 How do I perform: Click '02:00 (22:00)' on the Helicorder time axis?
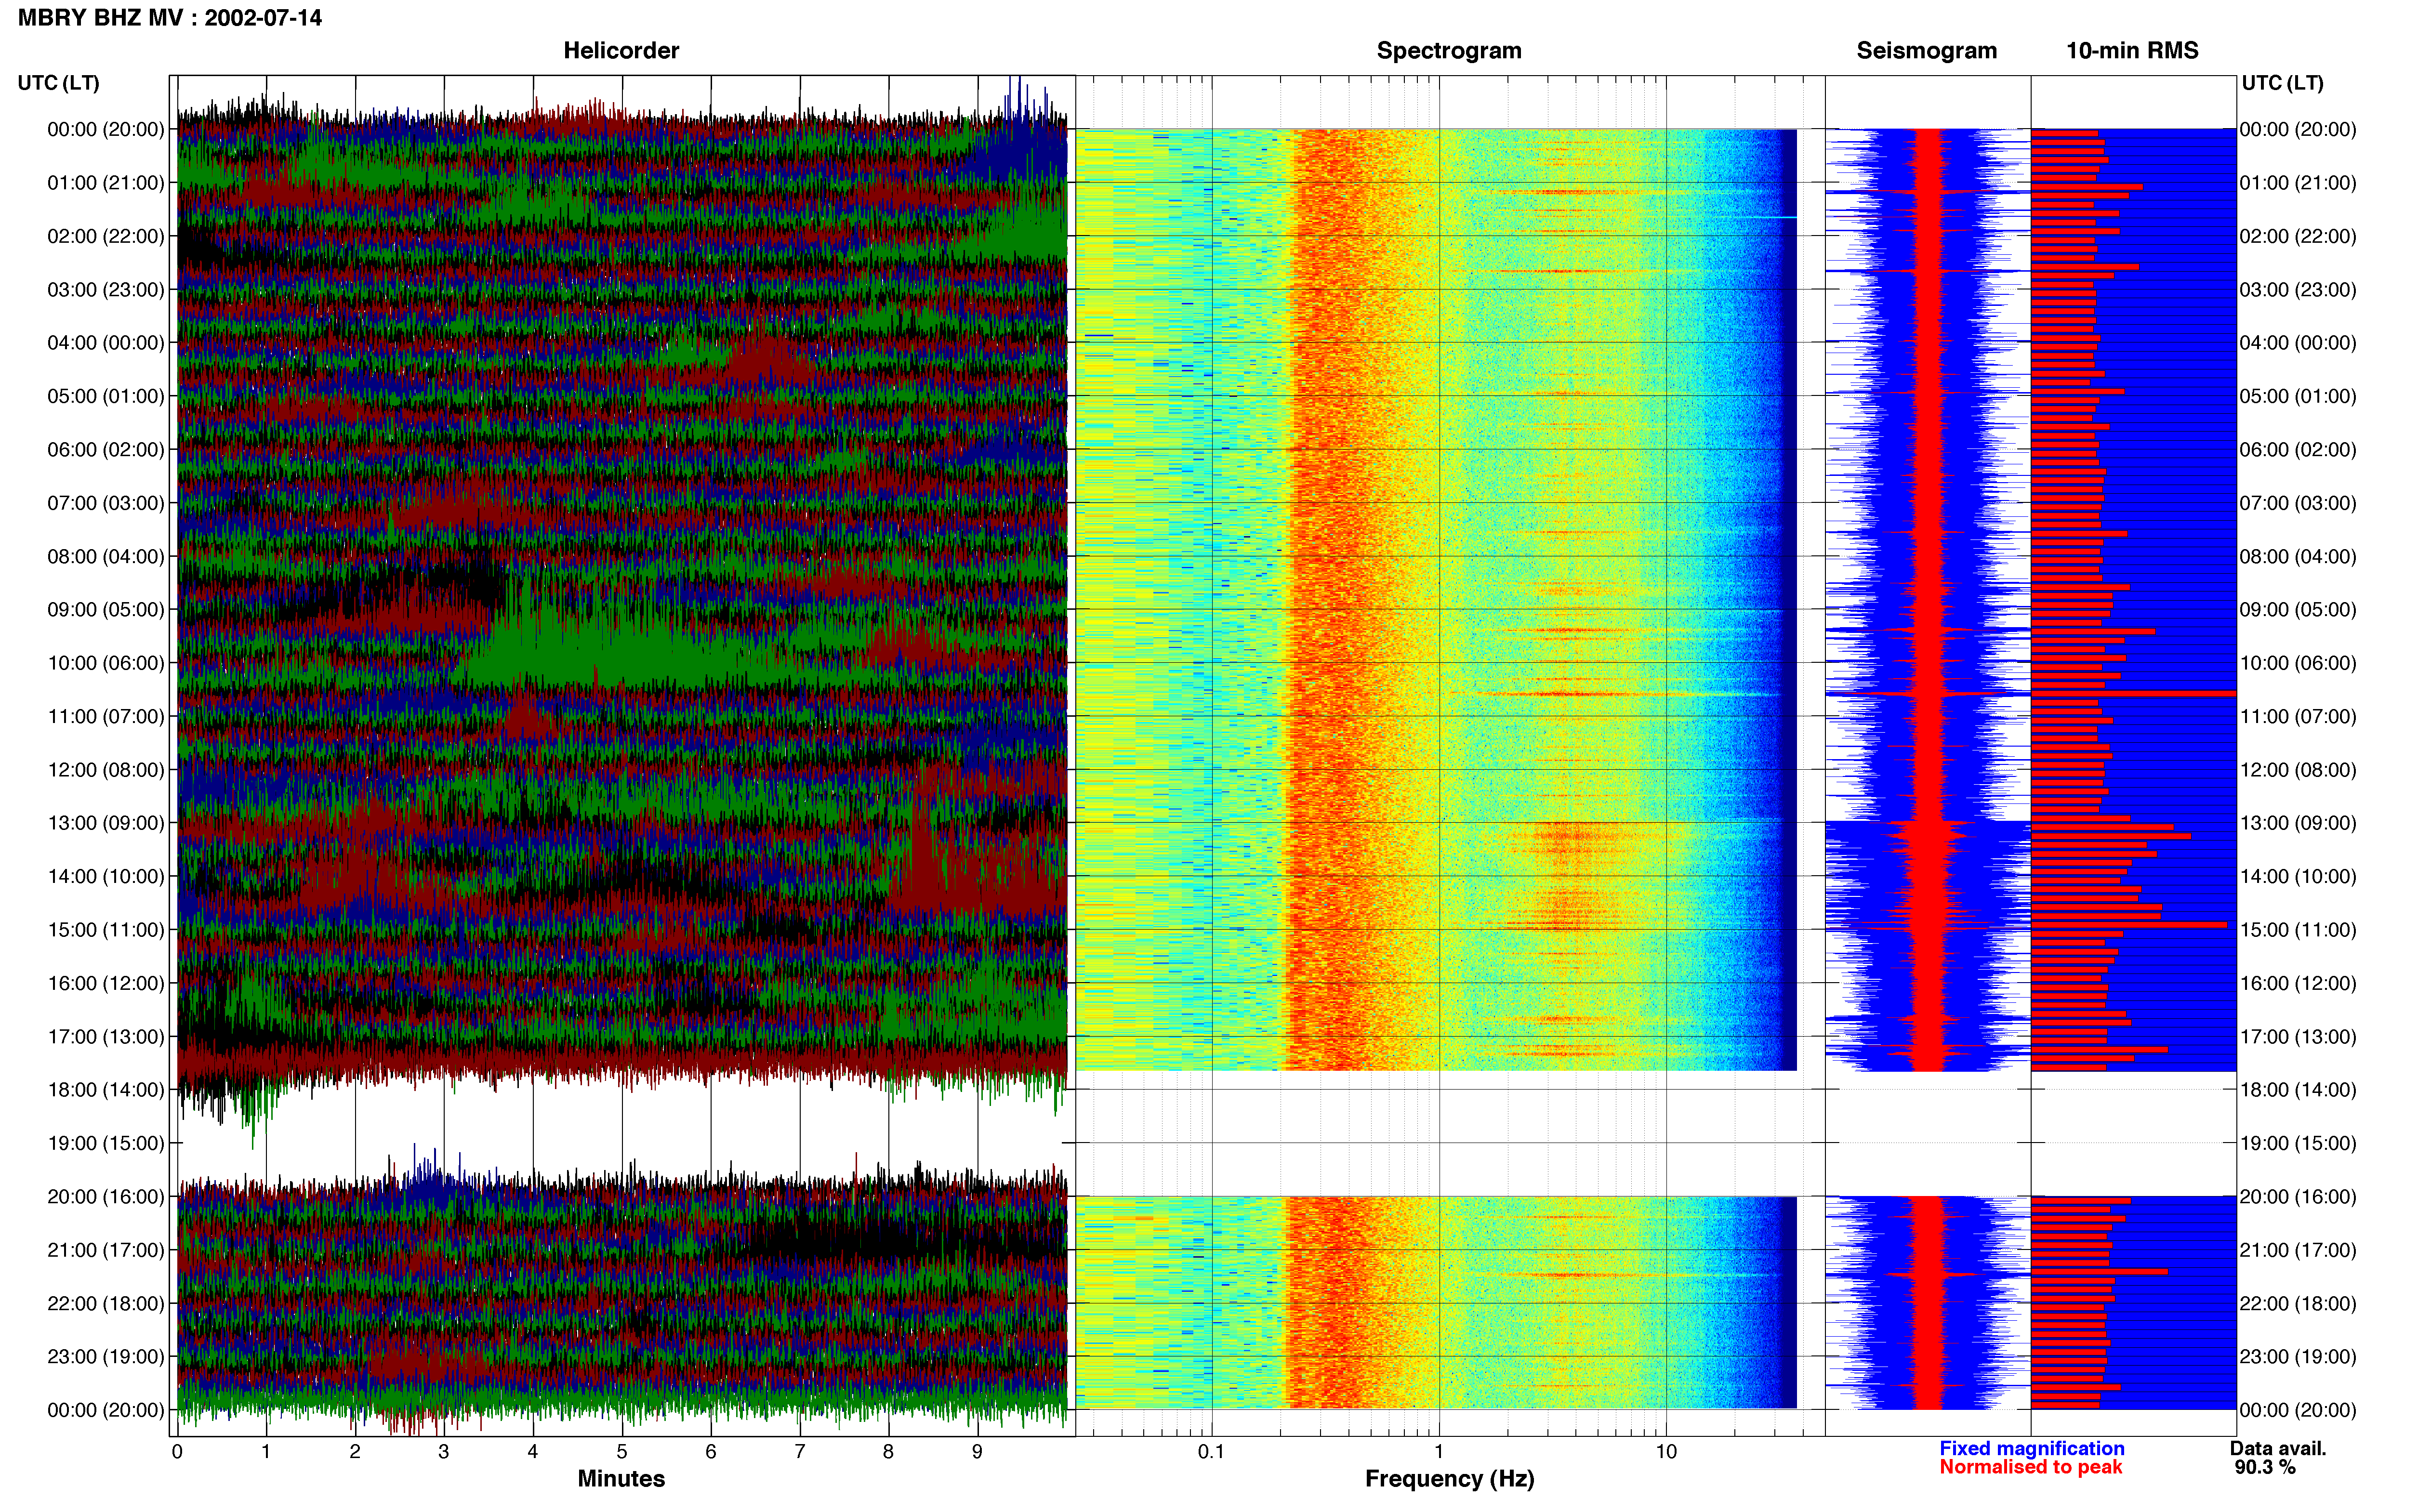[x=106, y=236]
